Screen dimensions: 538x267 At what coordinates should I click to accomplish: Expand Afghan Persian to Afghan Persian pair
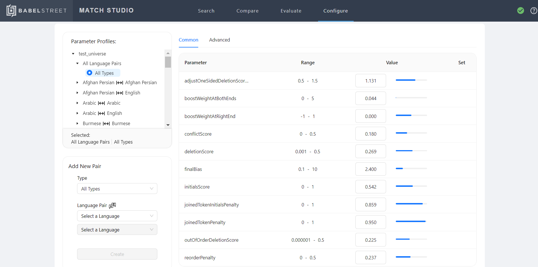click(77, 82)
